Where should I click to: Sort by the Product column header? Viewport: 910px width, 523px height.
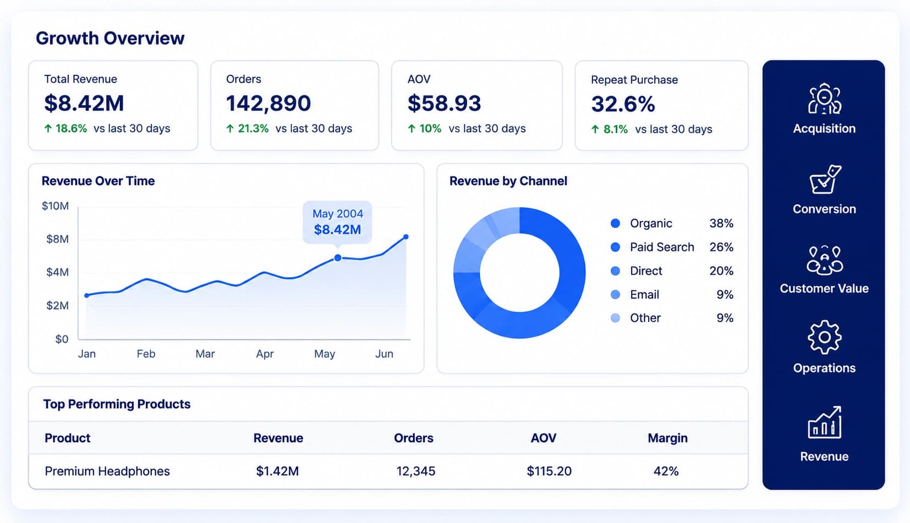coord(67,438)
